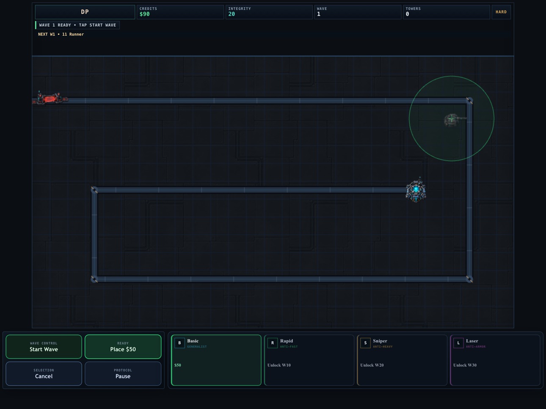The image size is (546, 409).
Task: Select the Rapid tower card
Action: point(309,360)
